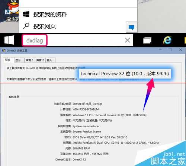The height and width of the screenshot is (166, 186).
Task: Open the Tencent QQ desktop shortcut
Action: pyautogui.click(x=12, y=10)
